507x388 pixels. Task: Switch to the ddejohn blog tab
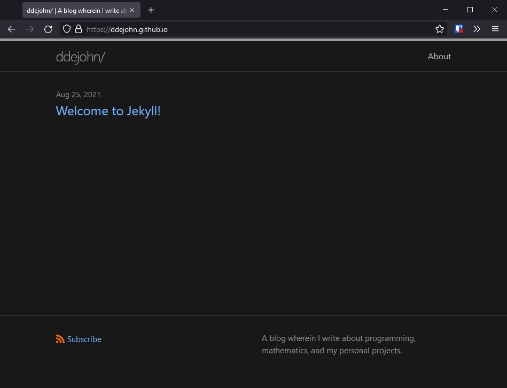coord(75,10)
